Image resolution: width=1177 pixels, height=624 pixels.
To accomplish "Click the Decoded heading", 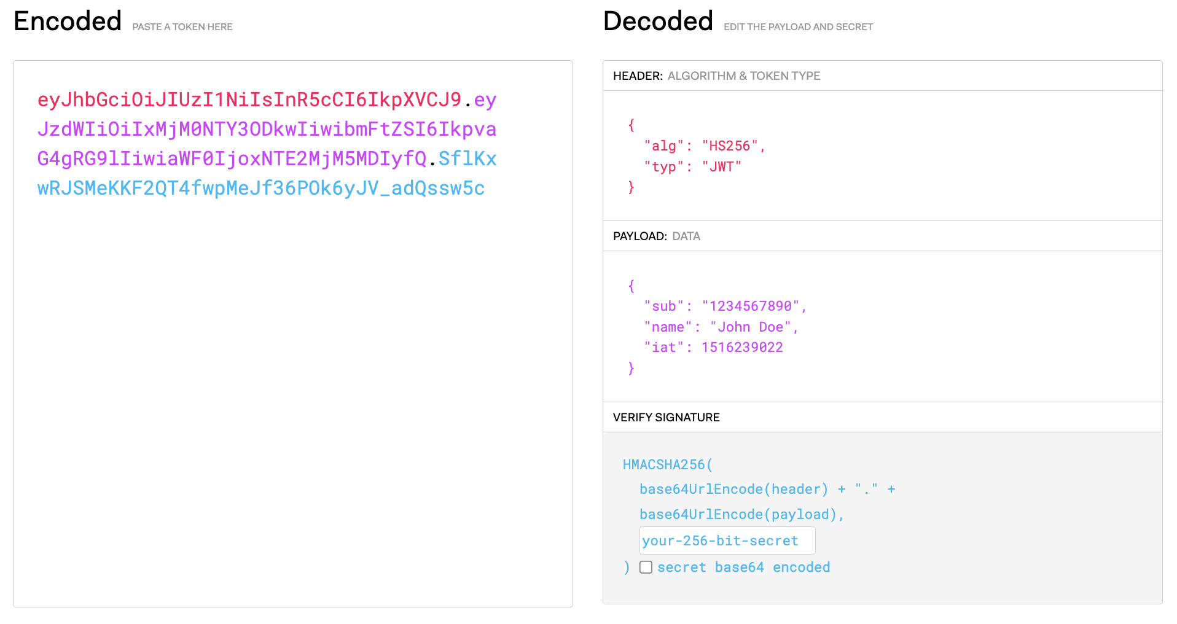I will [x=658, y=21].
